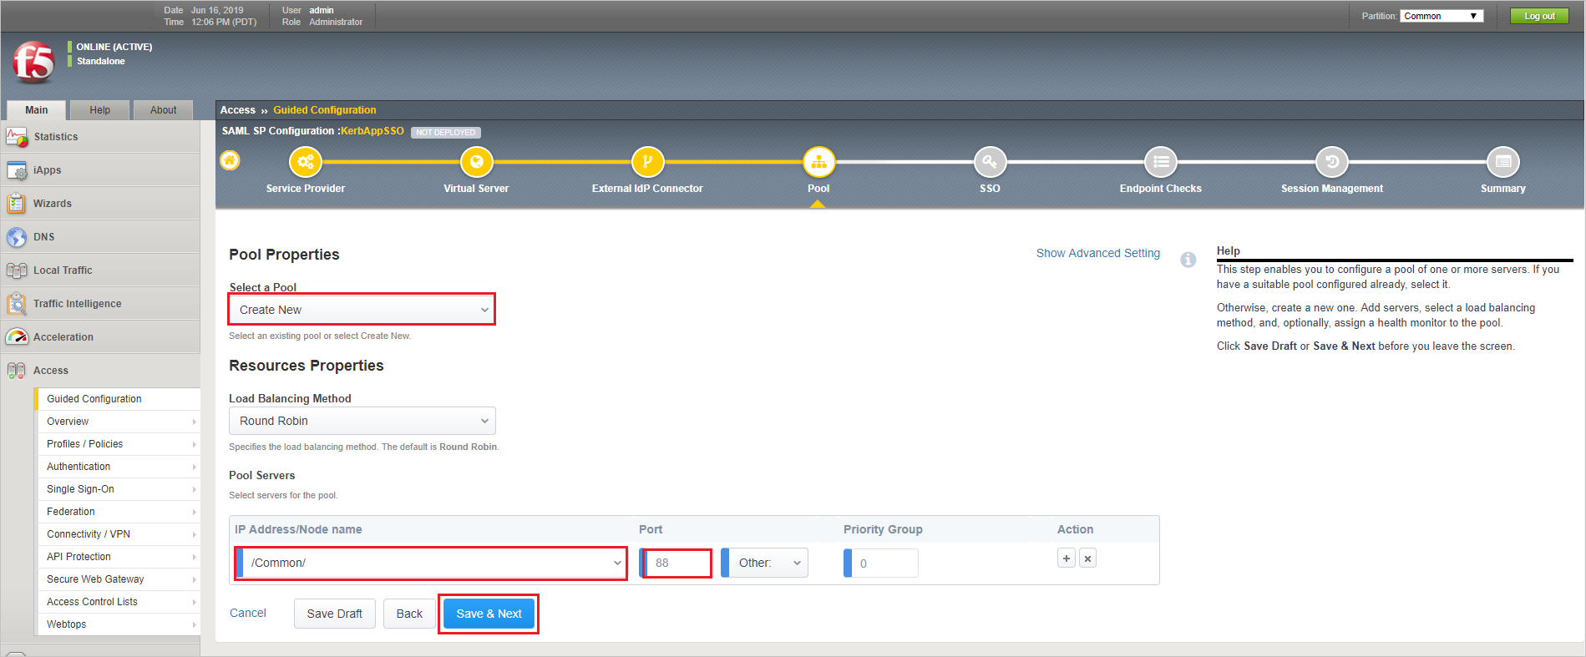Click the Port number field
The image size is (1586, 657).
coord(677,563)
